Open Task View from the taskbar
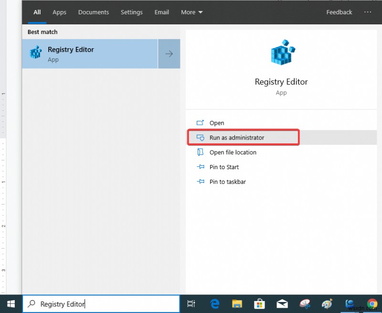This screenshot has width=382, height=313. 191,303
